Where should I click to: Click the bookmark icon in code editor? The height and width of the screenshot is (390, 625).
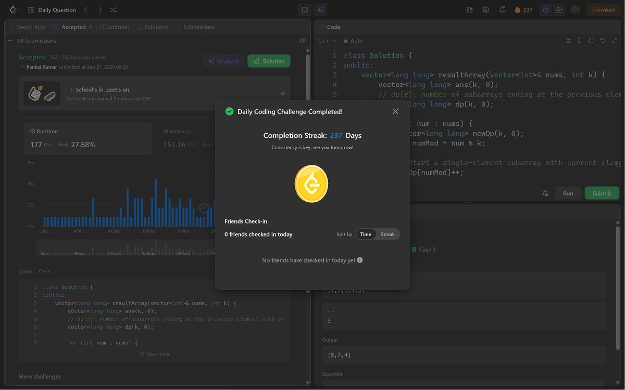[x=580, y=41]
